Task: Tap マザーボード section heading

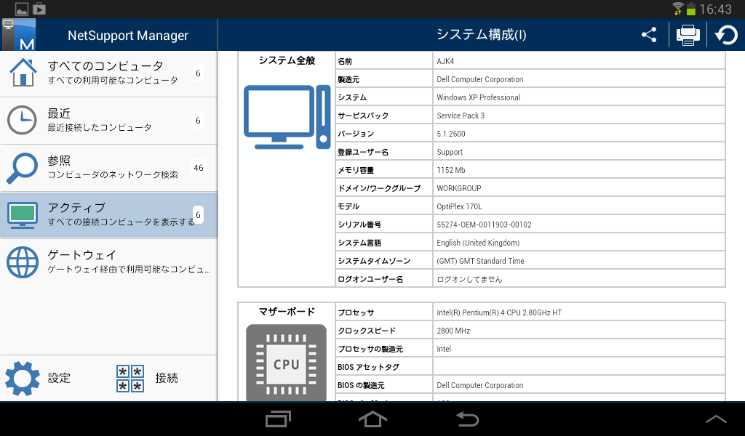Action: pyautogui.click(x=287, y=312)
